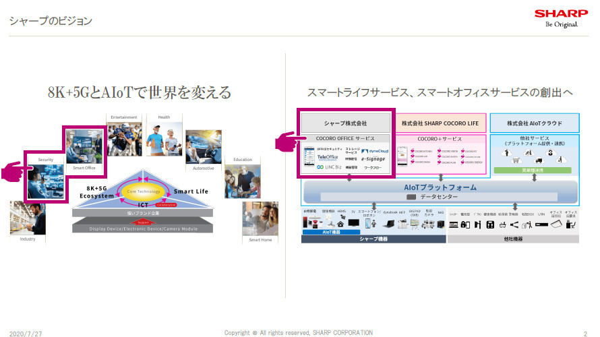Click the delivery truck cloud icon

(x=539, y=160)
